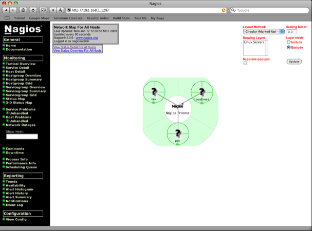Viewport: 312px width, 231px height.
Task: Open Scheduling Queue in sidebar
Action: 21,167
